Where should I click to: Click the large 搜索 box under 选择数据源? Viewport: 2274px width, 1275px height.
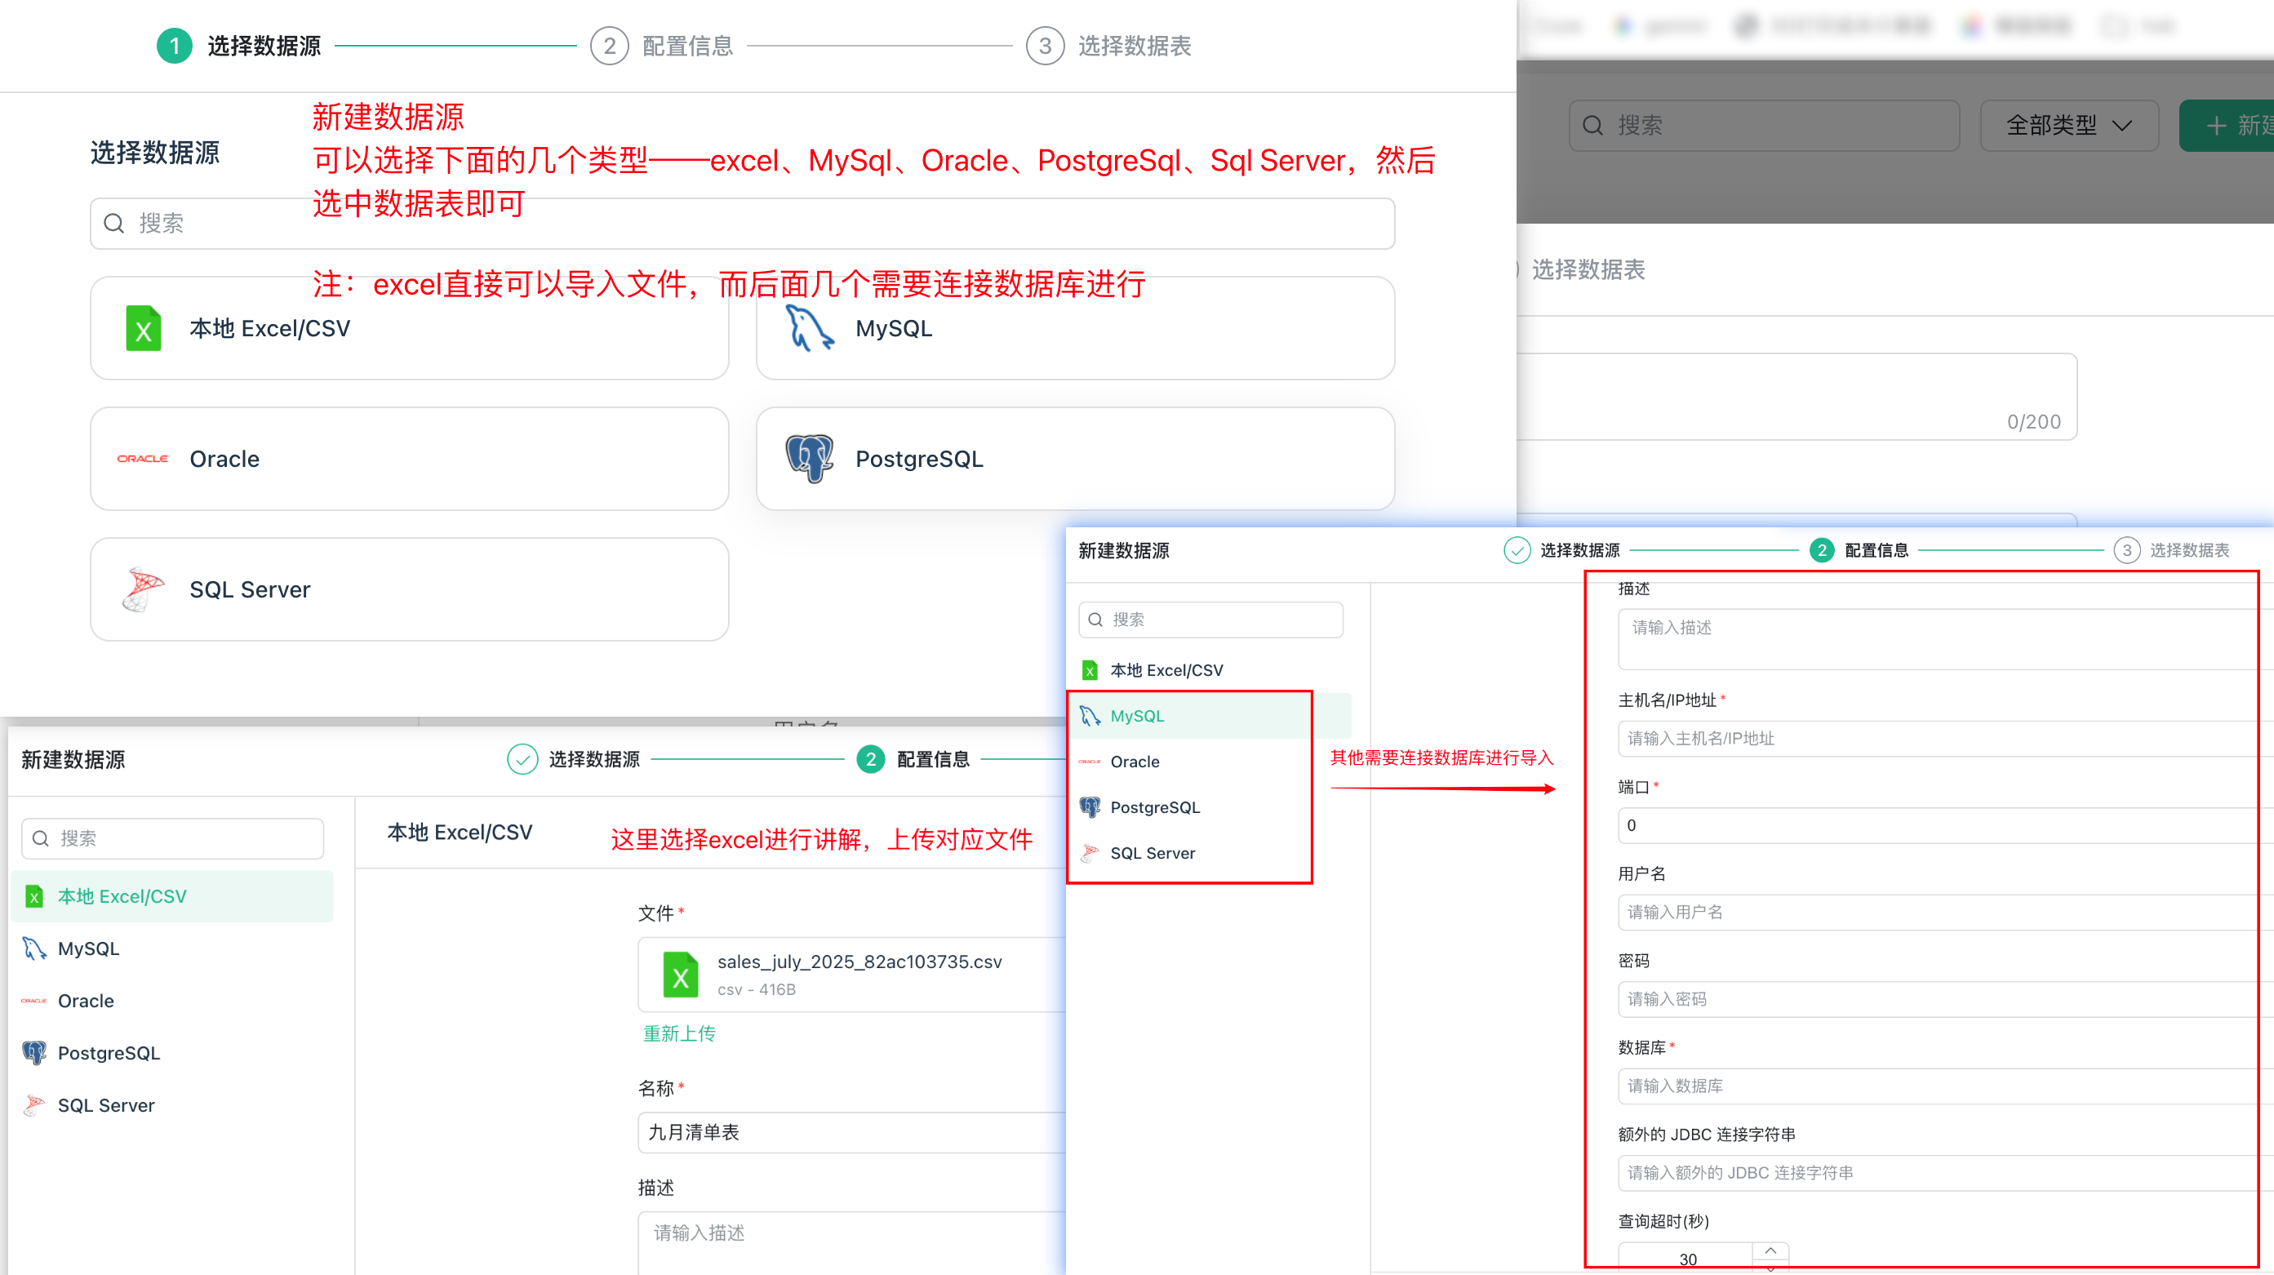click(x=743, y=224)
